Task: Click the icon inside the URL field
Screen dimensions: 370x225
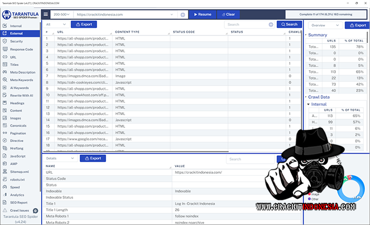Action: (183, 15)
